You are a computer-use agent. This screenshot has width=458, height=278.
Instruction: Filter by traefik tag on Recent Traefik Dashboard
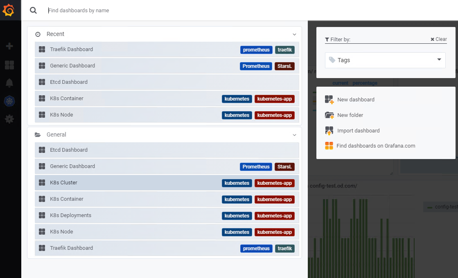tap(284, 50)
